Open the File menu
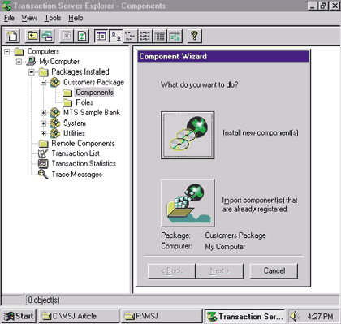Screen dimensions: 341x324 tap(9, 18)
